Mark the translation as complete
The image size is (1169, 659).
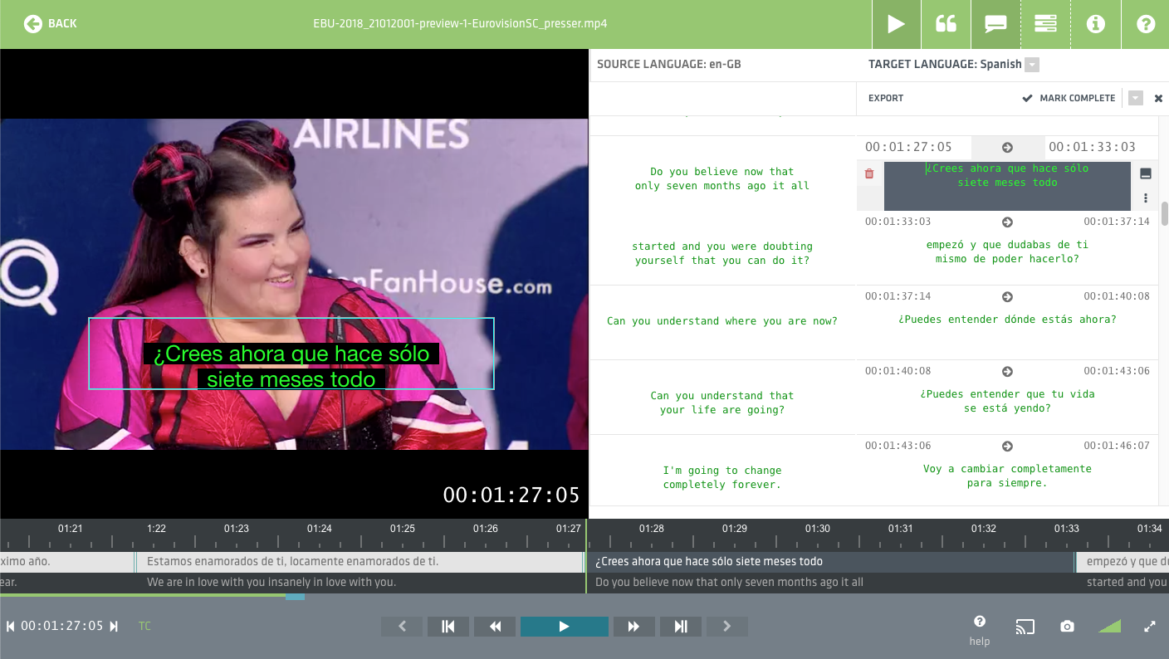[x=1069, y=97]
